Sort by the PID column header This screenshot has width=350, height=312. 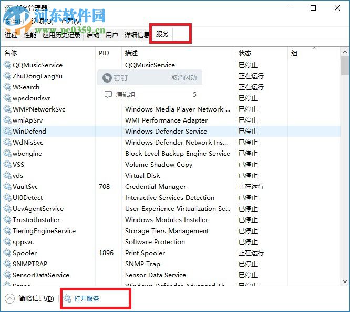click(x=108, y=53)
